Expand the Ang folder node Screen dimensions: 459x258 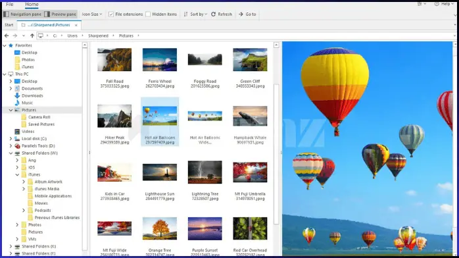pyautogui.click(x=17, y=160)
